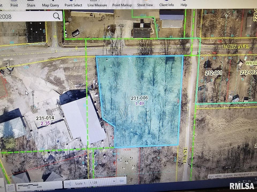This screenshot has height=192, width=257.
Task: Click the Go button for scale
Action: click(x=122, y=181)
